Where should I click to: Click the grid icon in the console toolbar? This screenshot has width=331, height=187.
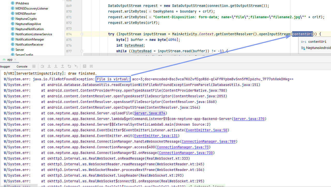[85, 66]
